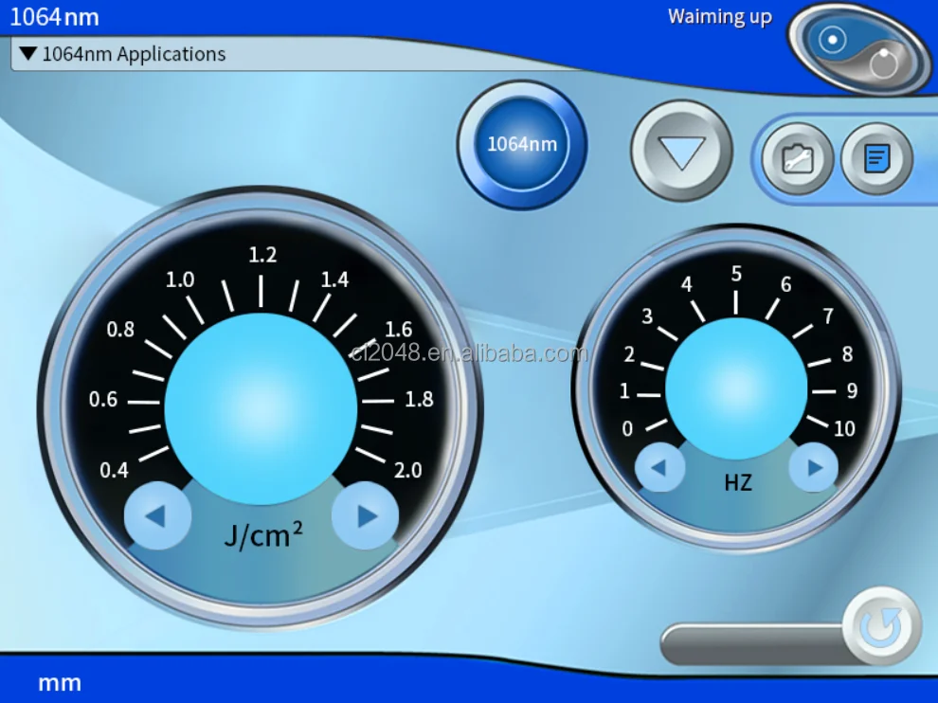Open the downward triangle dropdown button
Screen dimensions: 938x703
pyautogui.click(x=681, y=152)
